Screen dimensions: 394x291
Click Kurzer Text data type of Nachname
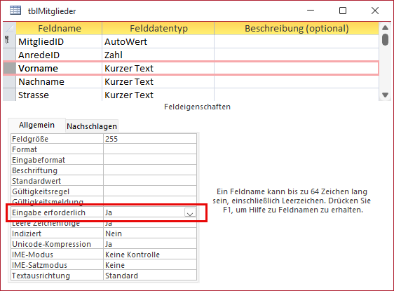(x=158, y=81)
